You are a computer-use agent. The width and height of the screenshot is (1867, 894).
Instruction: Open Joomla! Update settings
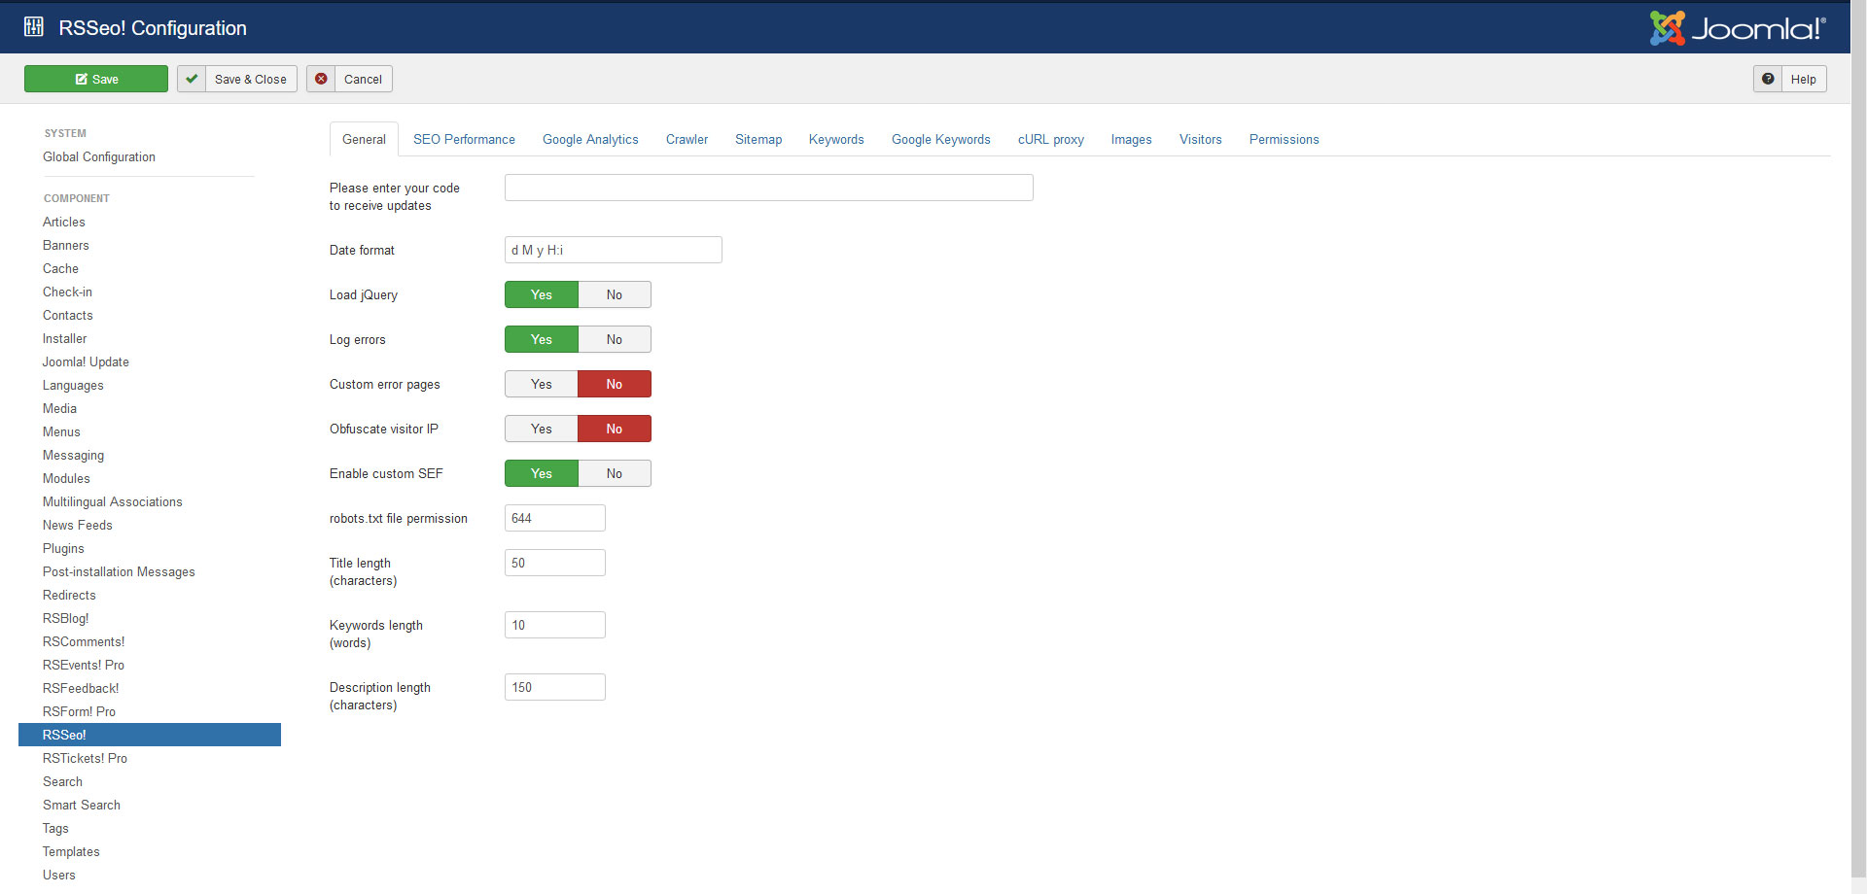click(x=86, y=361)
